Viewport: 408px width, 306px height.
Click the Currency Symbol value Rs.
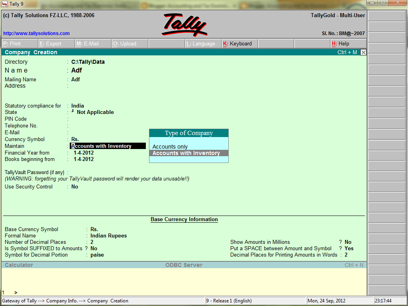[x=75, y=139]
